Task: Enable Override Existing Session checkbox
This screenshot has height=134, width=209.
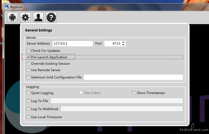Action: coord(28,63)
